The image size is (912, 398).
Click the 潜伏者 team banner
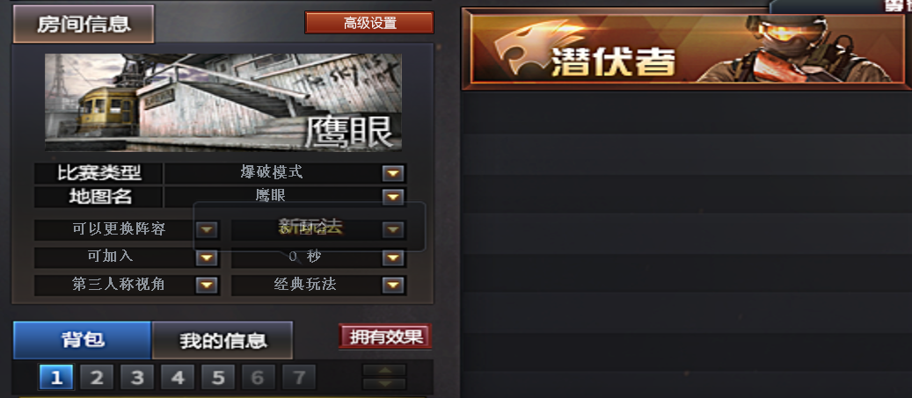click(686, 49)
